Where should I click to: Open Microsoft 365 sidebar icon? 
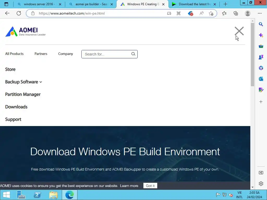pos(261,68)
